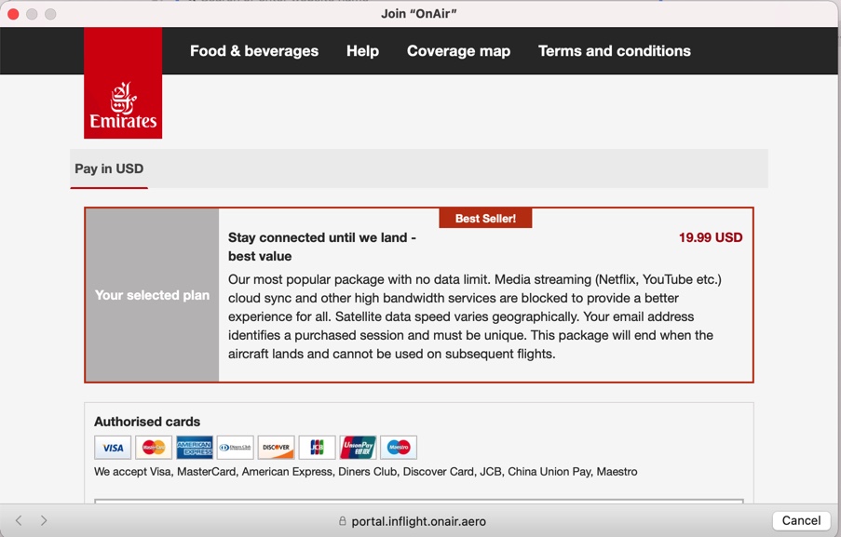
Task: Open the Coverage map page
Action: tap(458, 51)
